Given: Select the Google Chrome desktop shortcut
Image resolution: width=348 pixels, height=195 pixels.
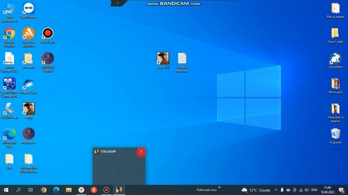Looking at the screenshot, I should 9,37.
